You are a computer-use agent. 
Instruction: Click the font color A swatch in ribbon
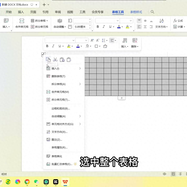point(119,26)
